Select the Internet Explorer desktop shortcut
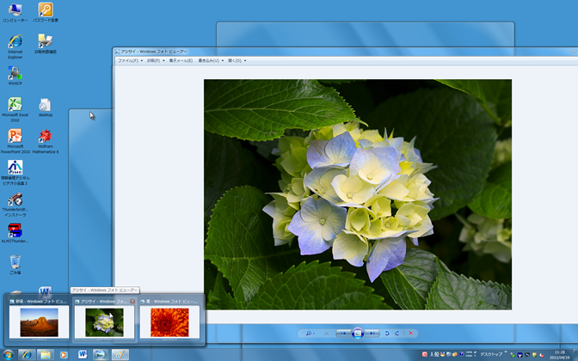 [x=15, y=46]
